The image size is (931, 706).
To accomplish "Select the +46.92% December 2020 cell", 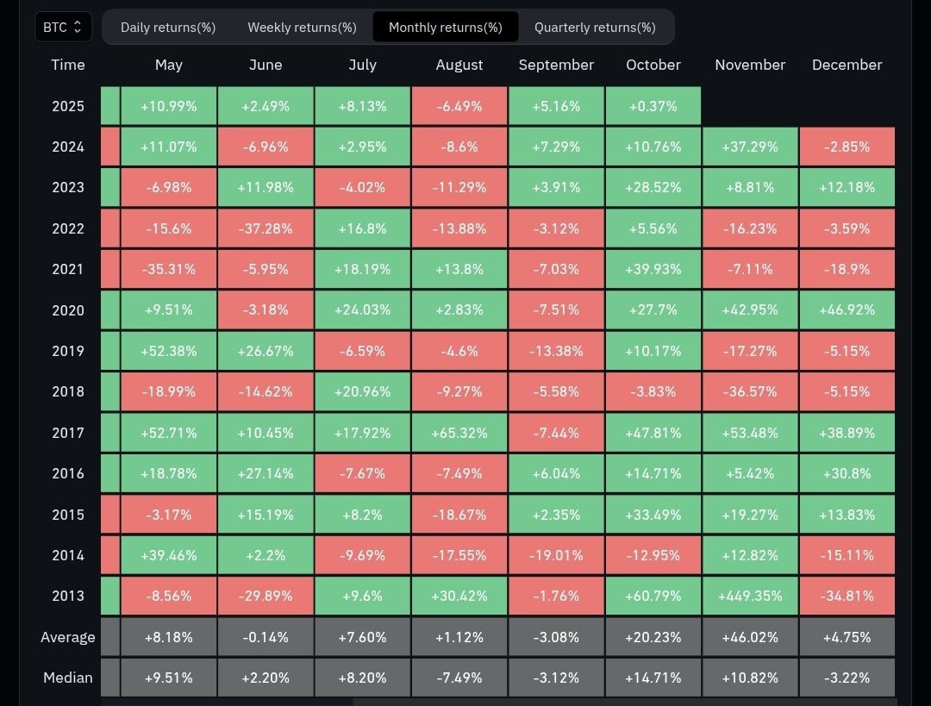I will [x=847, y=309].
